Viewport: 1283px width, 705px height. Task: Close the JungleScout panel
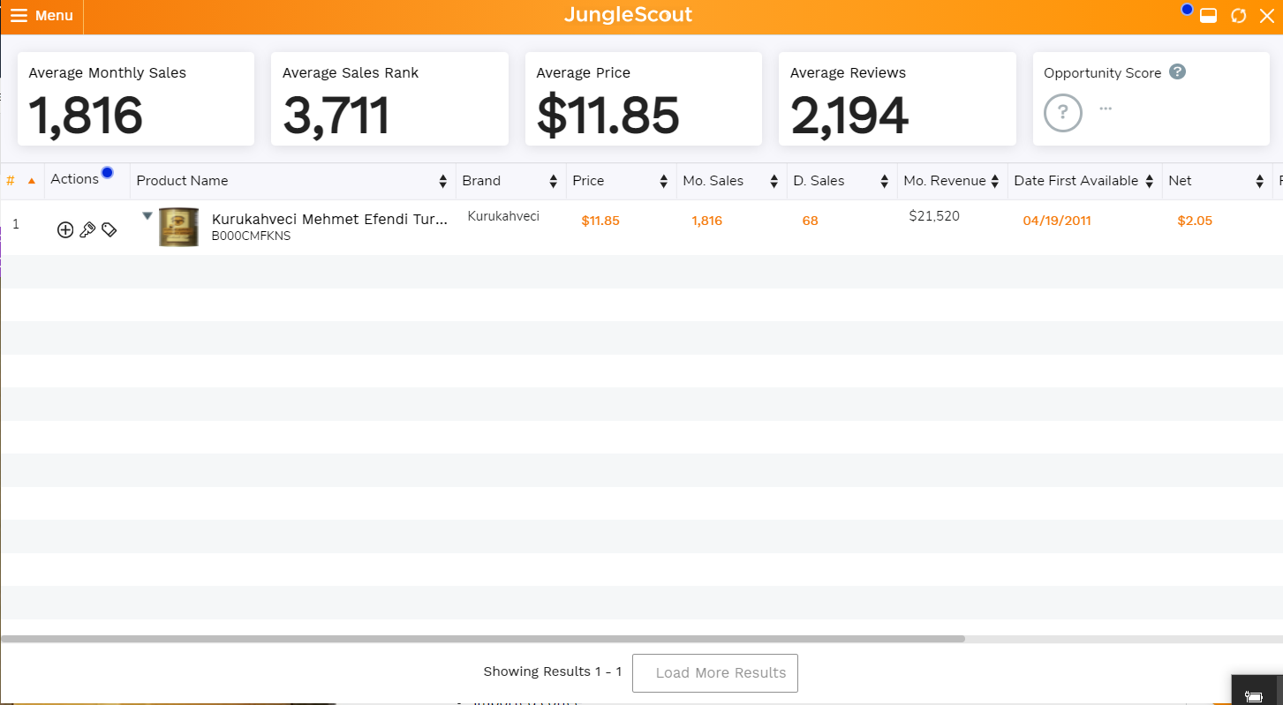(1267, 16)
